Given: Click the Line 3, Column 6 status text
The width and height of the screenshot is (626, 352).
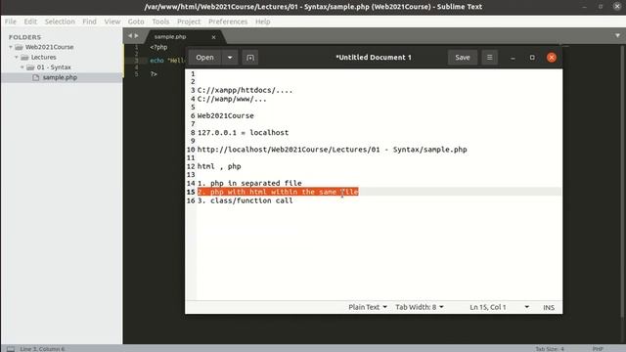Looking at the screenshot, I should [42, 349].
